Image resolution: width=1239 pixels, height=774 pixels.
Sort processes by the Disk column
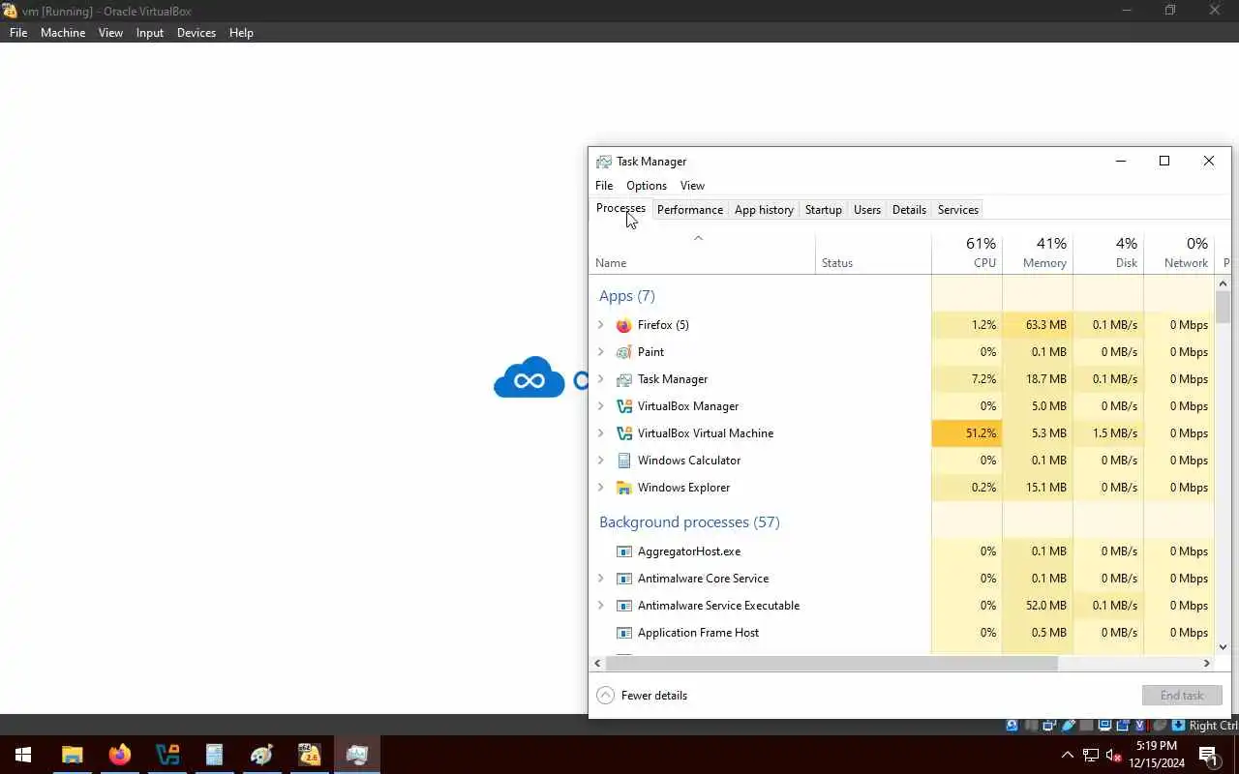[x=1108, y=253]
